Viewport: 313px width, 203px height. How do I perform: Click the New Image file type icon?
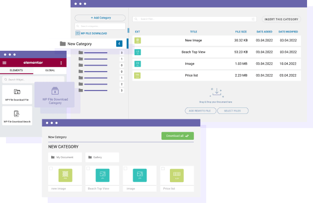click(138, 40)
